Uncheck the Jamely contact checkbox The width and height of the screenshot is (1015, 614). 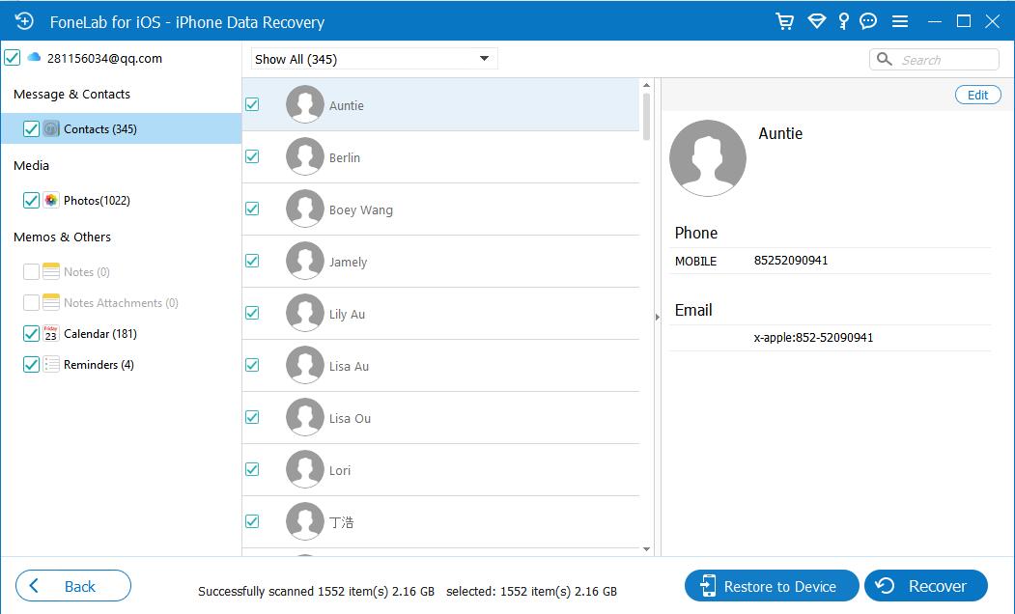(x=252, y=261)
